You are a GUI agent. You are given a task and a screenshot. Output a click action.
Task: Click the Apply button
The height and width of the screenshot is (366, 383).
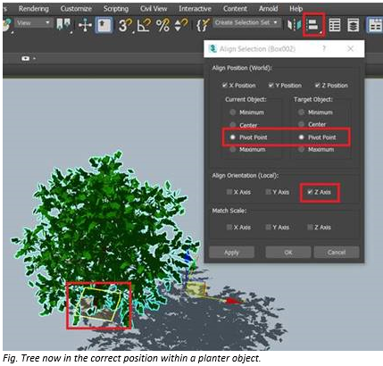coord(231,253)
